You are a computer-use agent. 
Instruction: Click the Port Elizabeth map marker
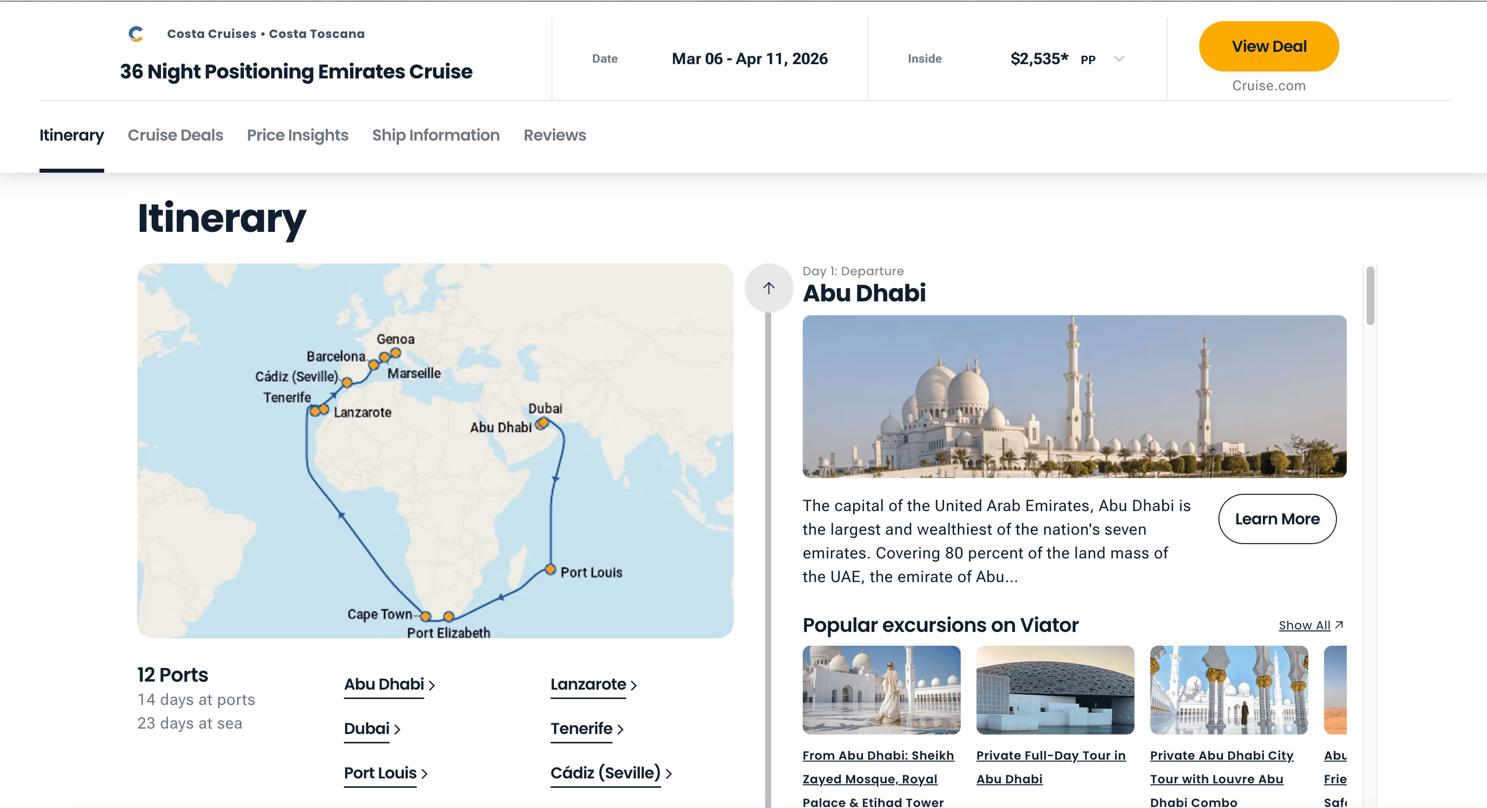pyautogui.click(x=449, y=616)
